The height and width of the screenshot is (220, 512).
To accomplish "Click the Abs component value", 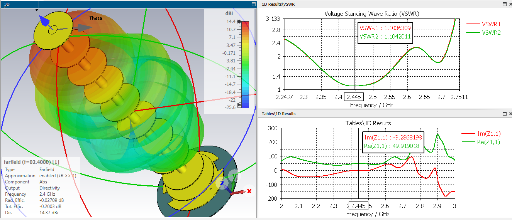I will [43, 182].
